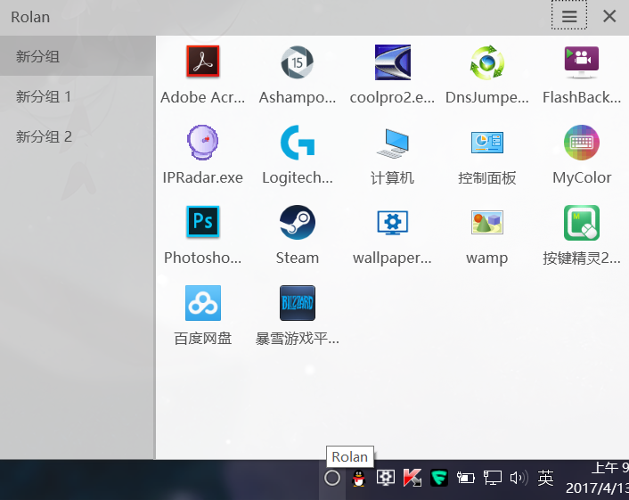The image size is (629, 500).
Task: Launch DnsJumper icon
Action: 487,62
